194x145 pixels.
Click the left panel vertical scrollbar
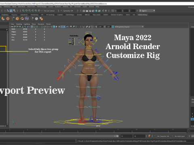8,78
